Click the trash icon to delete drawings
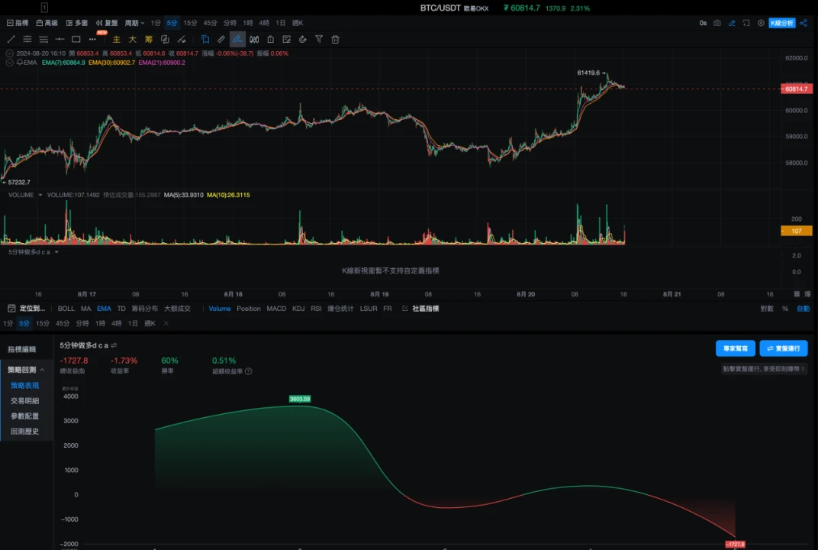 point(335,39)
